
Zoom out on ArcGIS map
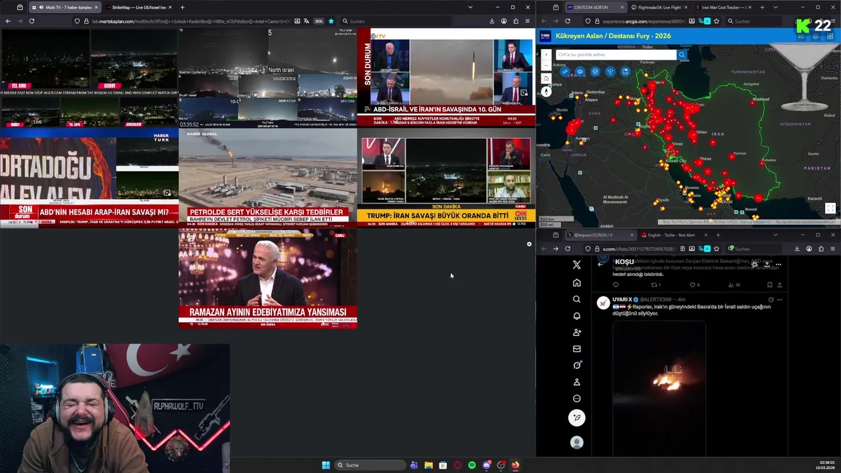pyautogui.click(x=546, y=64)
